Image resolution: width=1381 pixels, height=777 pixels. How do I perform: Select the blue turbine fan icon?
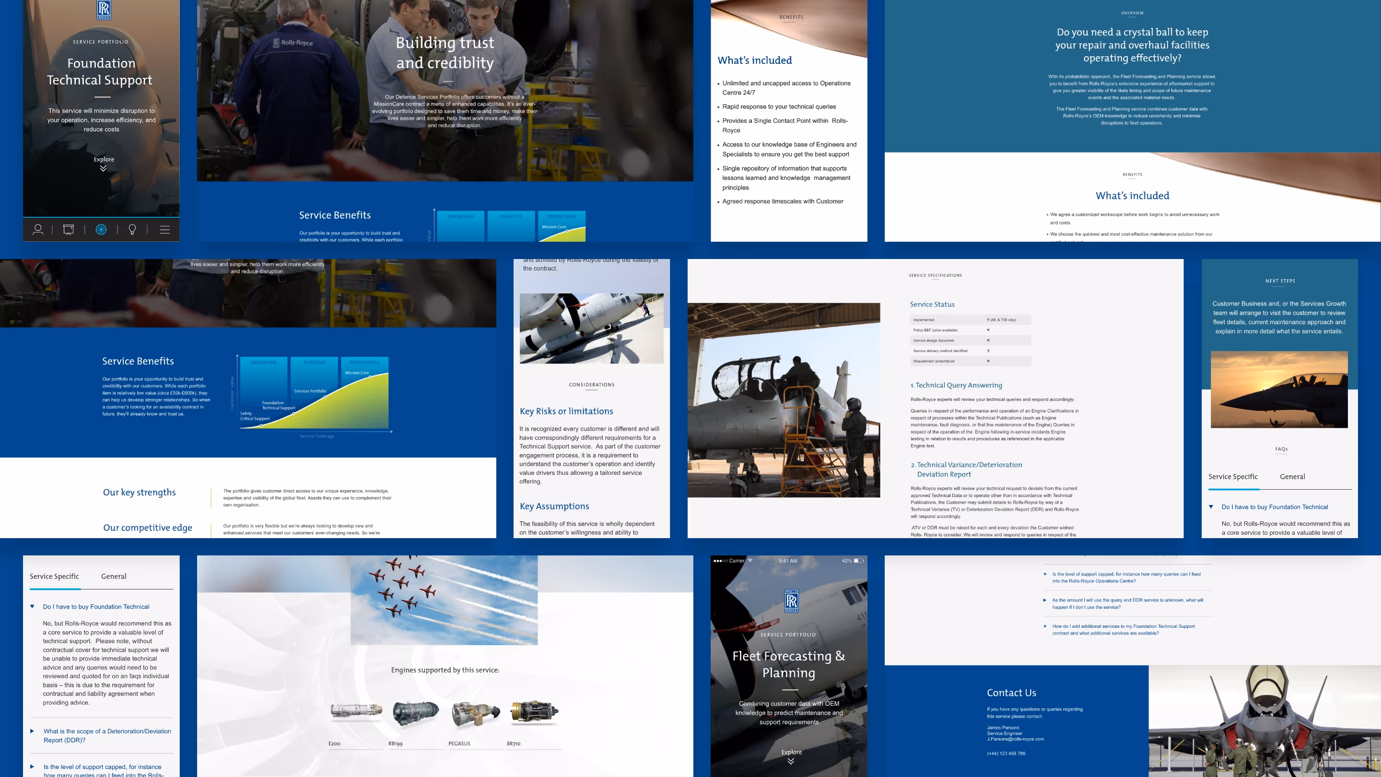tap(101, 230)
